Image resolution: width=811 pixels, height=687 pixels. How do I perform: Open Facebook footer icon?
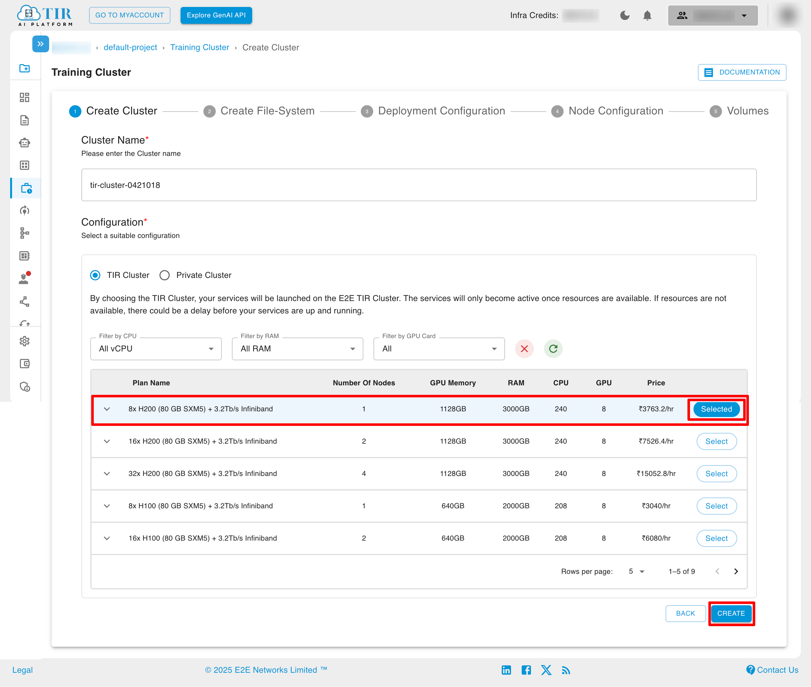(x=526, y=670)
